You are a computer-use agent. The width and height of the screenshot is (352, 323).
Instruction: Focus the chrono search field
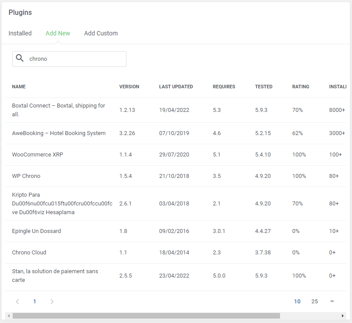pyautogui.click(x=69, y=59)
